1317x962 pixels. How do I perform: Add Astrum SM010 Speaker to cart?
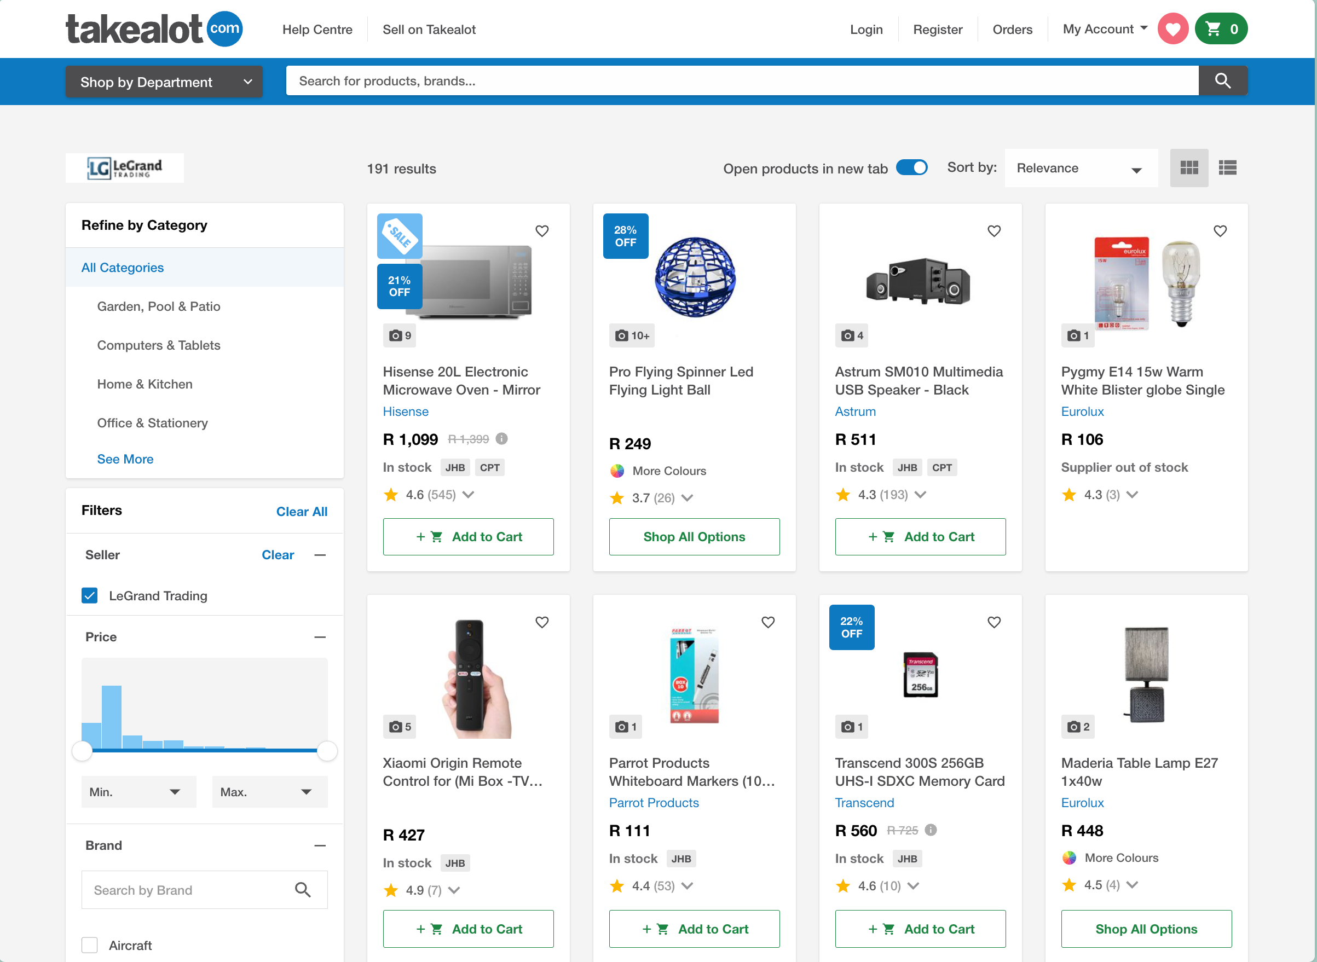pos(920,537)
